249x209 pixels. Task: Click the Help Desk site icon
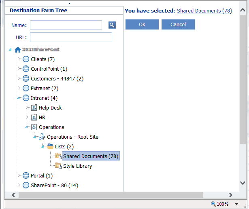click(34, 108)
